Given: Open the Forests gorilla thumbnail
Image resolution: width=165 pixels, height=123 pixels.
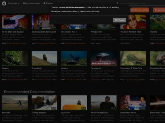Looking at the screenshot, I should point(15,58).
